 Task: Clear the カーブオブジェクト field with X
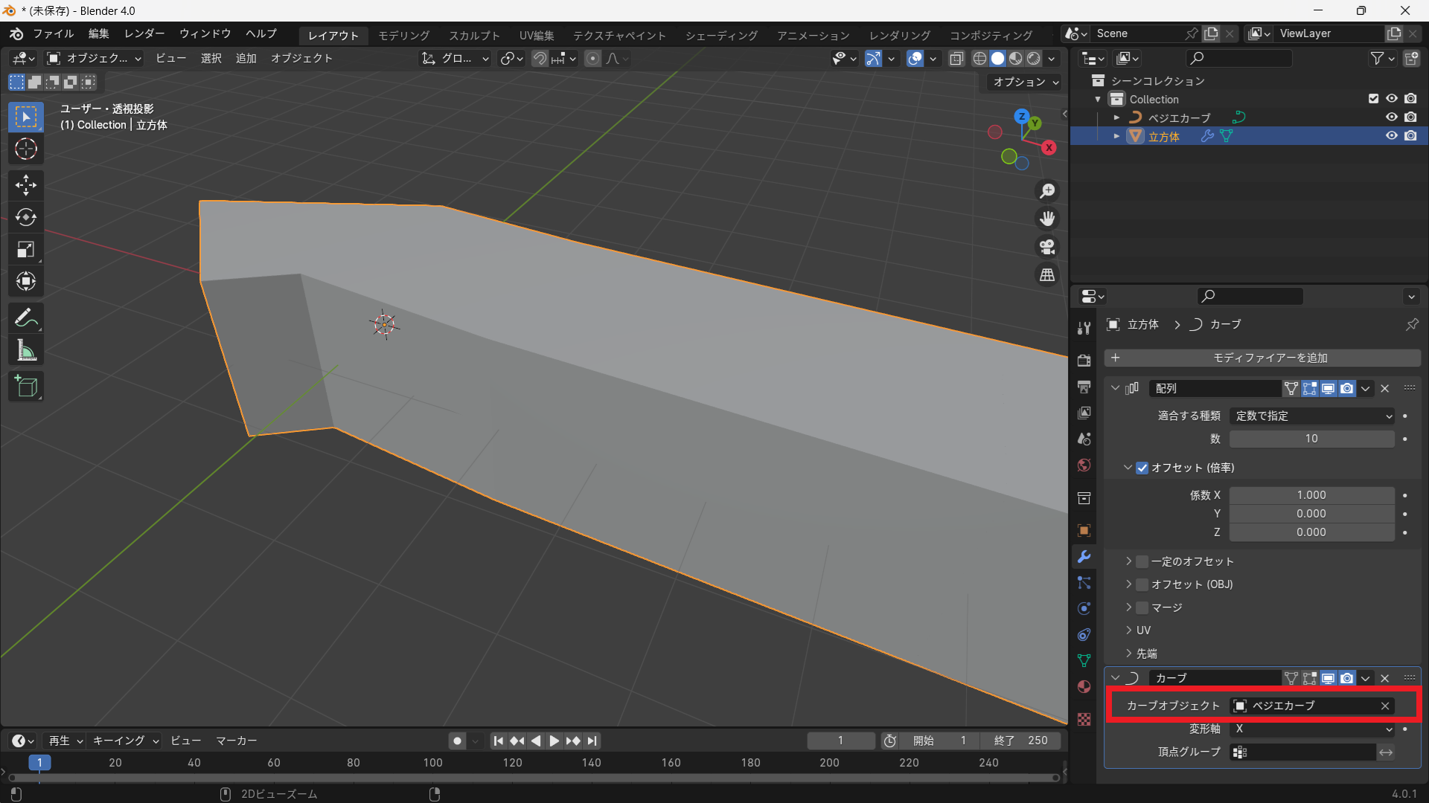pos(1385,706)
